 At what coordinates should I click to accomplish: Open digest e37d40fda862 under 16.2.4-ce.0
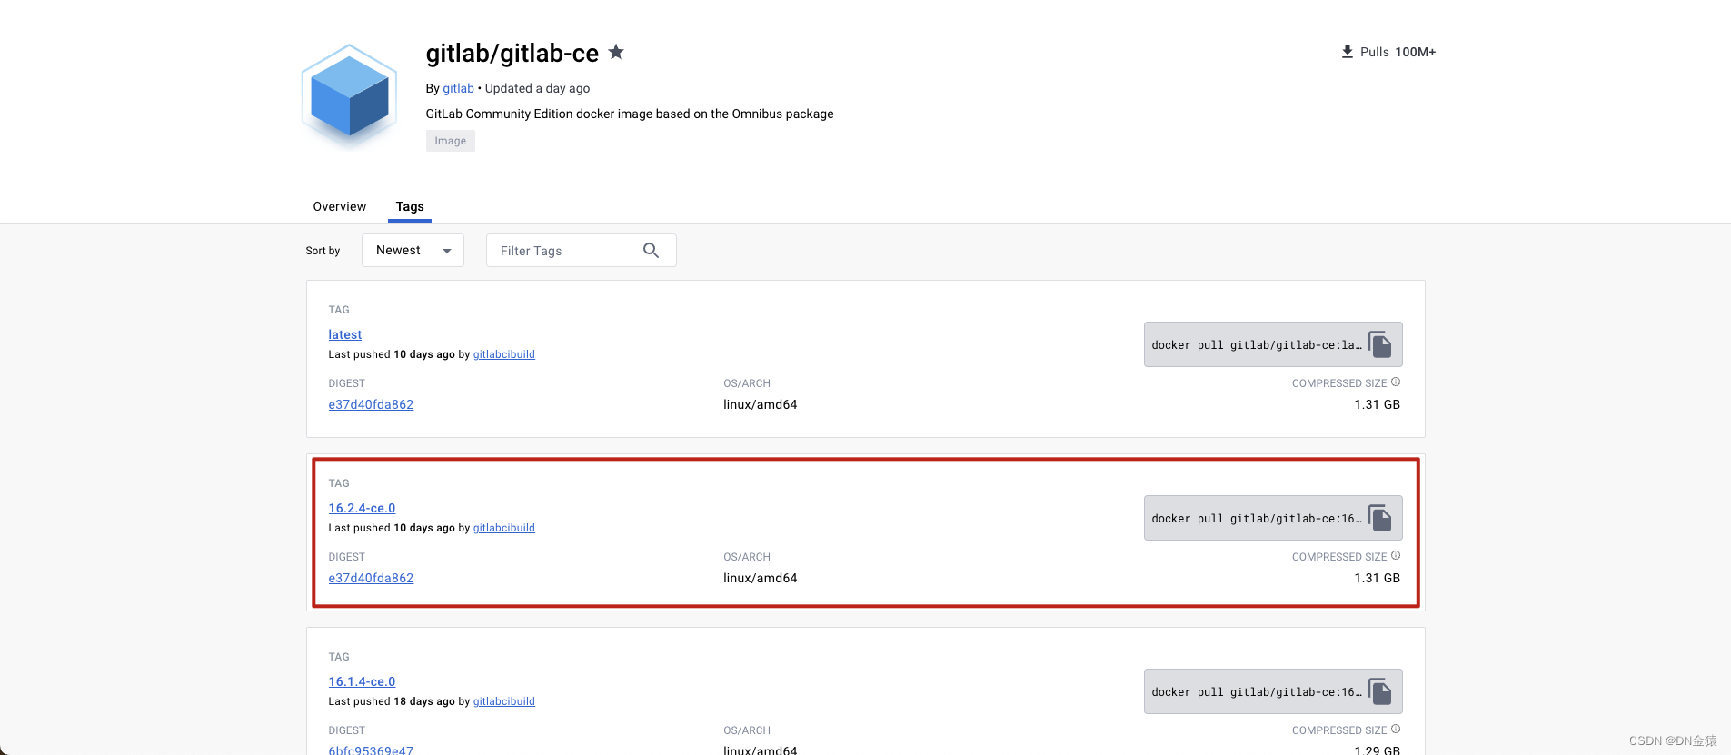(371, 578)
